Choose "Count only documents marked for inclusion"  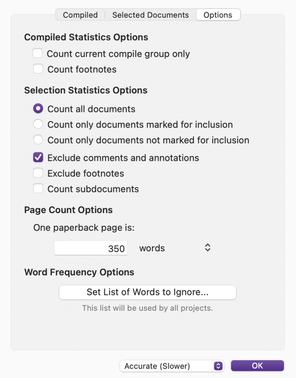[x=38, y=124]
